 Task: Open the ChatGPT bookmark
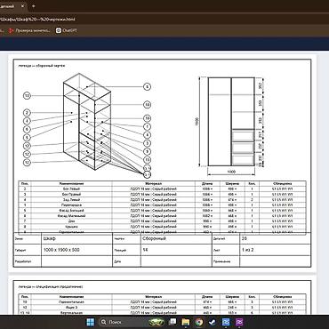pos(67,30)
